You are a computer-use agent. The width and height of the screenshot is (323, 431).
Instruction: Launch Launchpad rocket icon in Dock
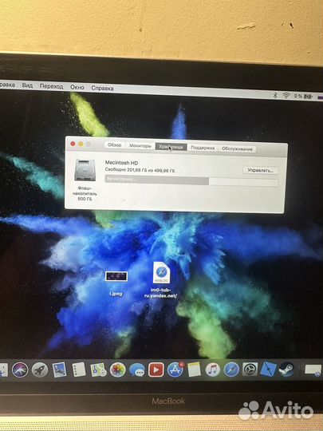40,370
